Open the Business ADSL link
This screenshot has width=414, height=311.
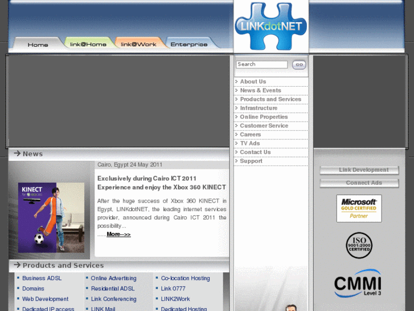(42, 278)
